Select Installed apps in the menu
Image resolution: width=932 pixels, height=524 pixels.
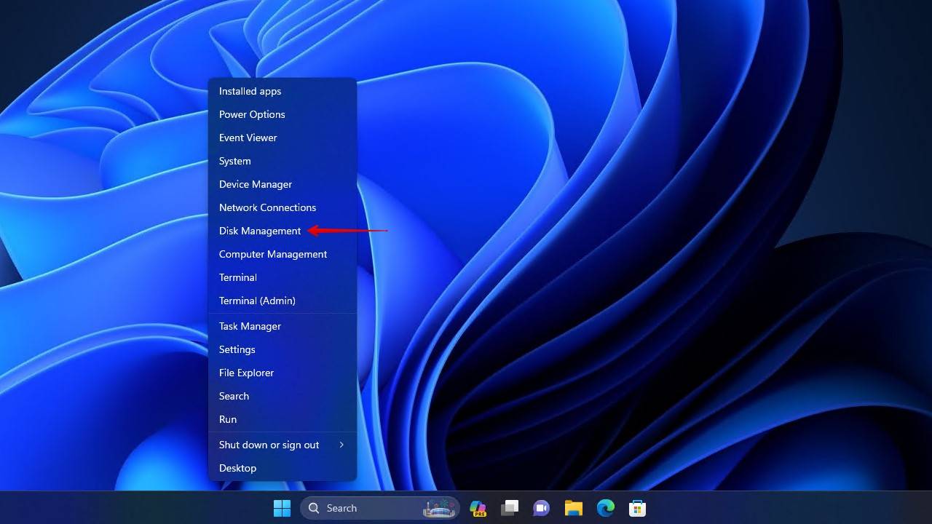click(x=283, y=91)
